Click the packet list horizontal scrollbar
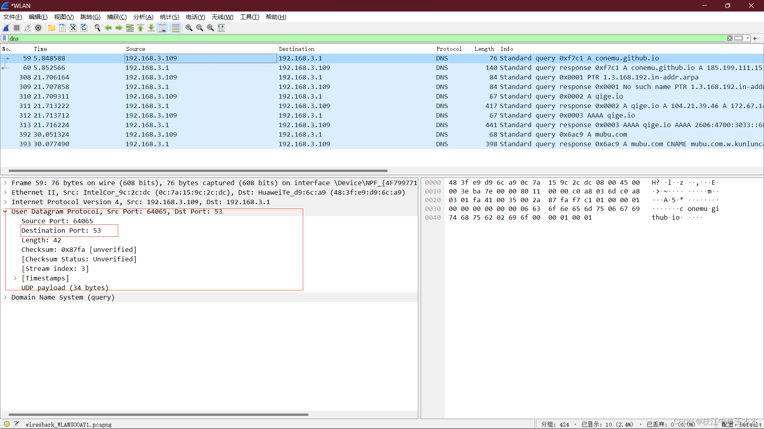This screenshot has height=429, width=764. (198, 171)
